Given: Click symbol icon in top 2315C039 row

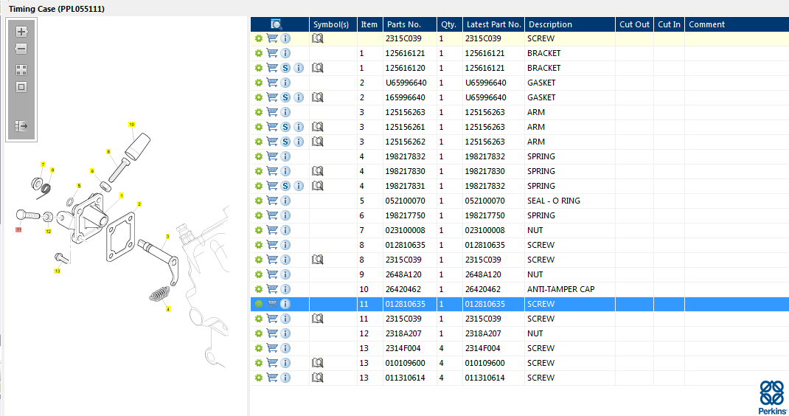Looking at the screenshot, I should tap(318, 38).
